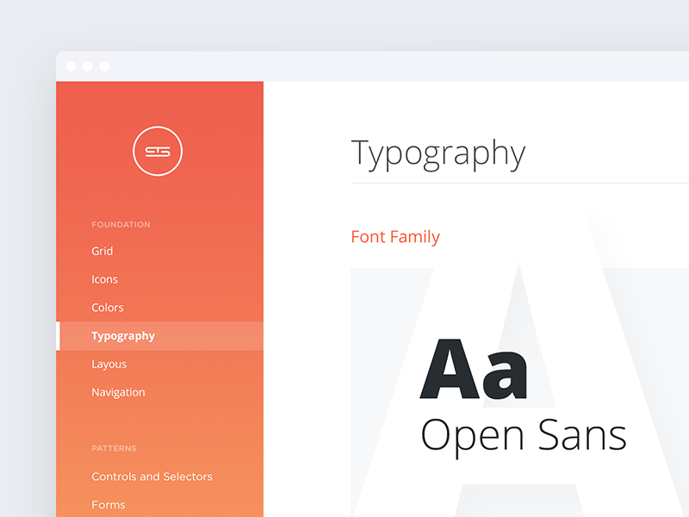The width and height of the screenshot is (689, 517).
Task: Go to the Icons page
Action: point(105,279)
